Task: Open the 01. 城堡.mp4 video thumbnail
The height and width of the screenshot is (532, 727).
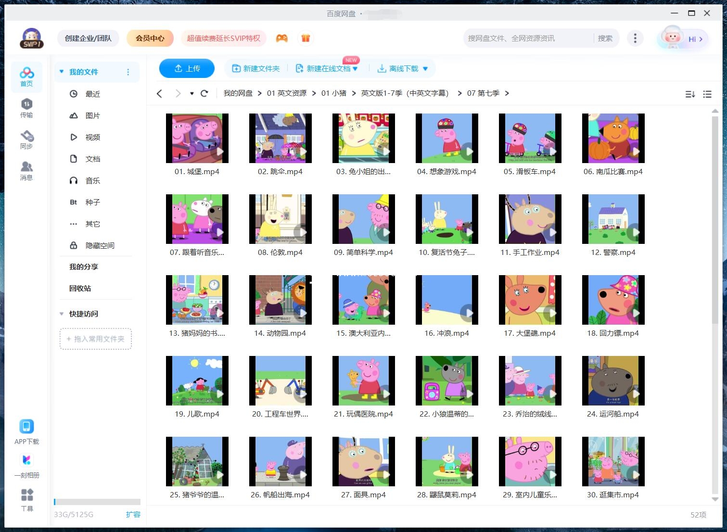Action: pos(197,138)
